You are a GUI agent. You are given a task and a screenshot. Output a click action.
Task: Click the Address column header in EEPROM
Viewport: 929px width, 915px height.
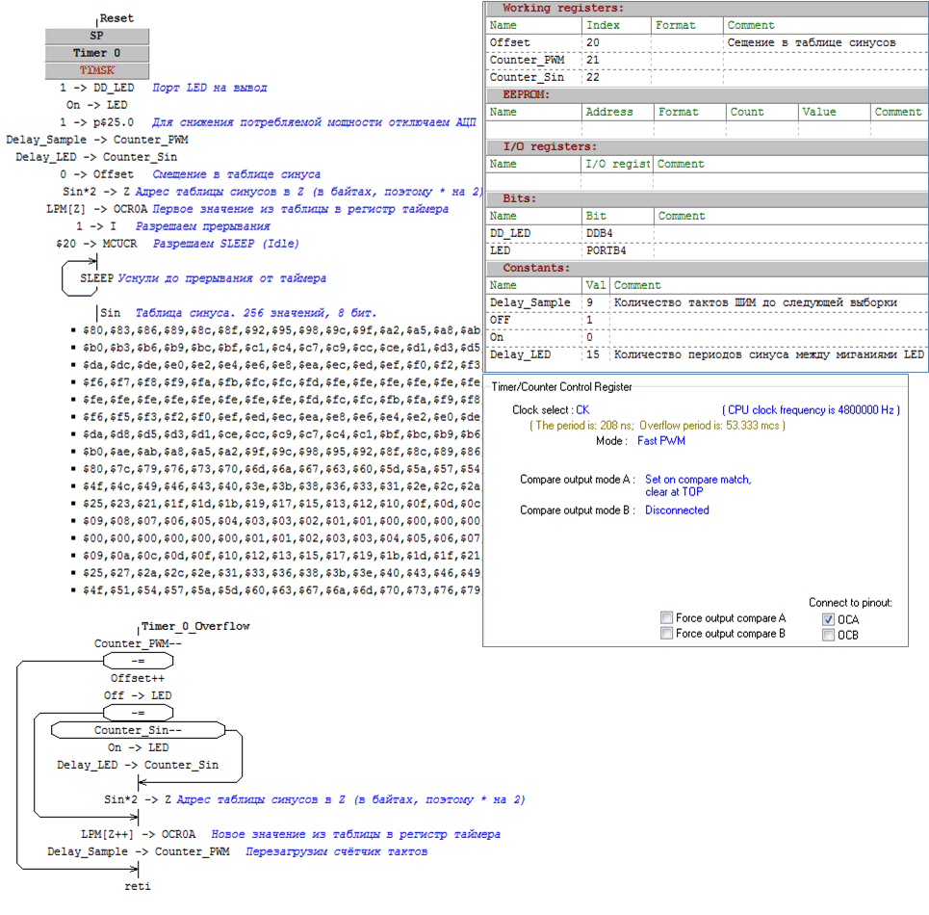[x=618, y=112]
